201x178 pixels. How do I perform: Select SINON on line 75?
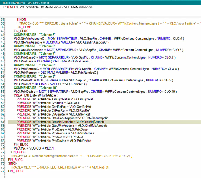click(13, 163)
